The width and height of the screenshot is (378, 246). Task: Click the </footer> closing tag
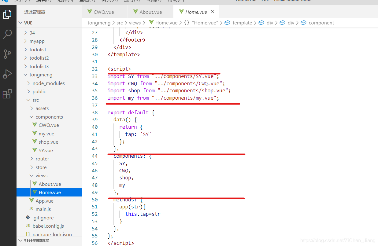132,40
